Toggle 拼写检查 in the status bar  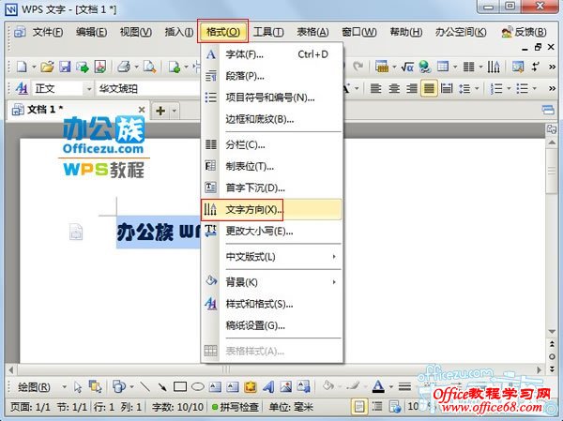coord(236,407)
